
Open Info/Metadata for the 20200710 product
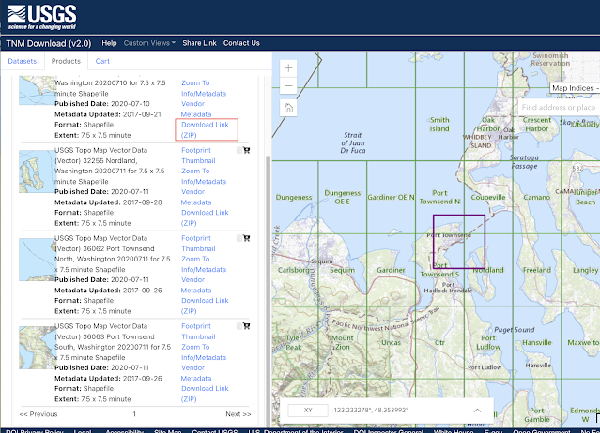204,94
